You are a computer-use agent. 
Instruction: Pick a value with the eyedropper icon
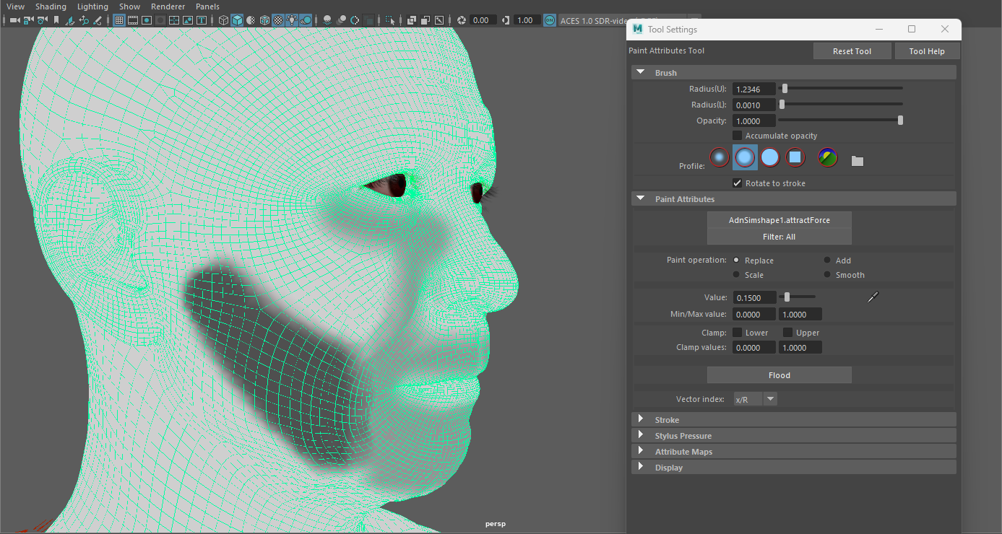(873, 297)
